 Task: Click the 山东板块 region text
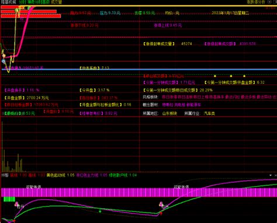click(x=169, y=113)
